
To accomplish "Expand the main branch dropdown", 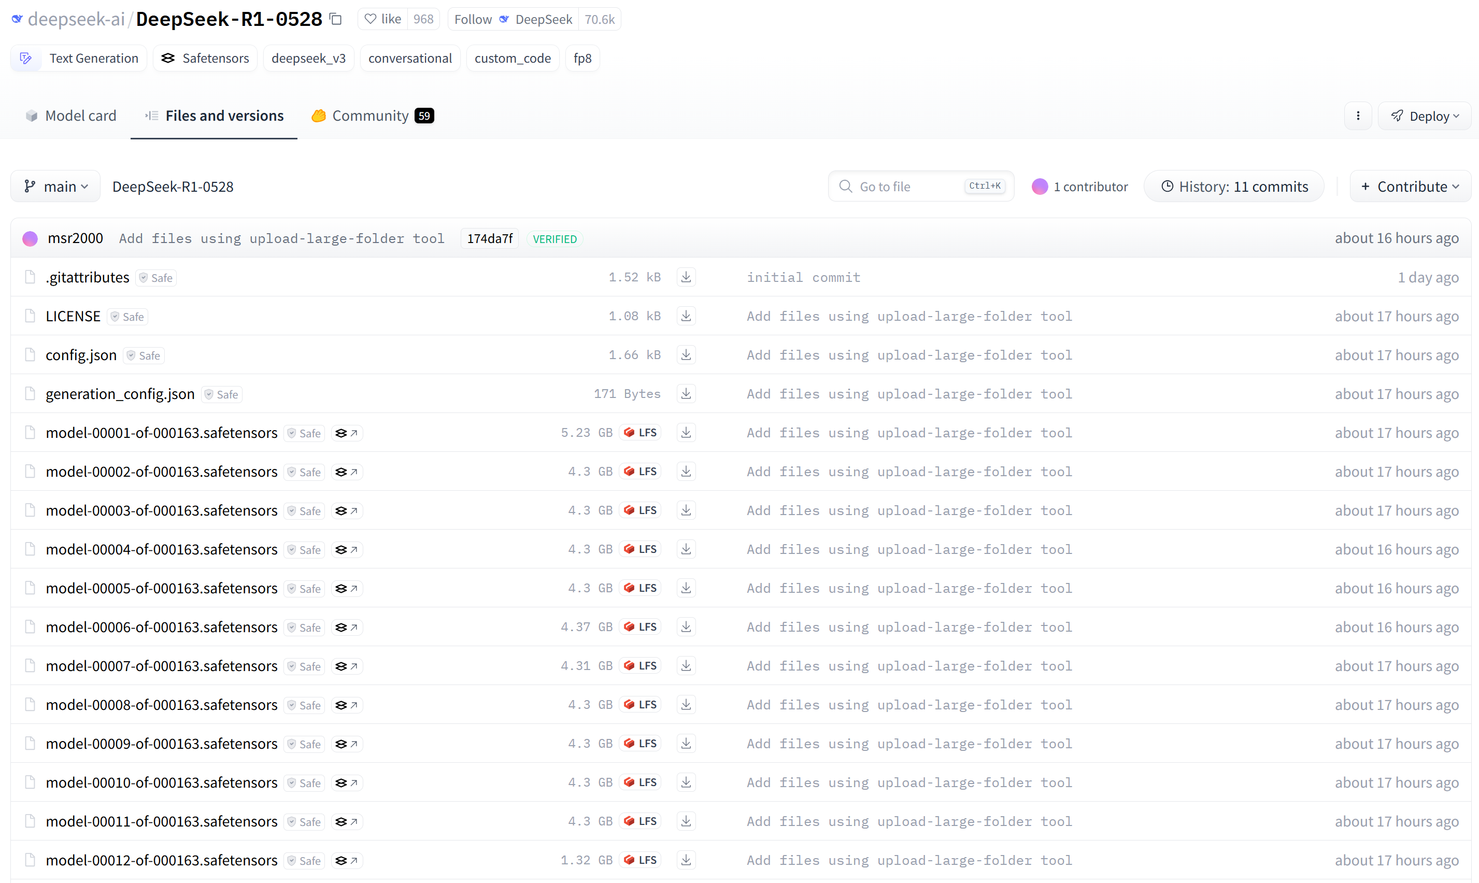I will point(55,187).
